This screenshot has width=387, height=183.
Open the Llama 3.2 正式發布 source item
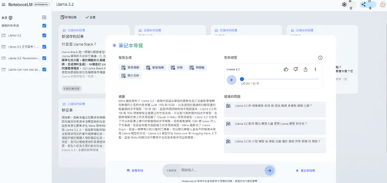tap(23, 47)
